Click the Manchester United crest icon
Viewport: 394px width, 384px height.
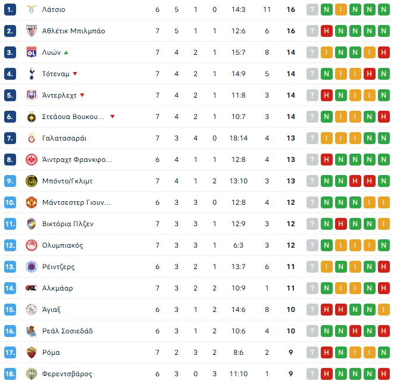coord(31,202)
